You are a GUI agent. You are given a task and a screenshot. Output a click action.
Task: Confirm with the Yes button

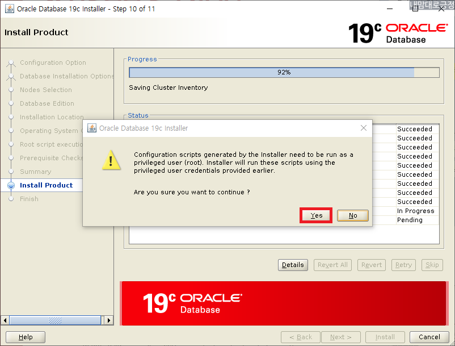[316, 215]
